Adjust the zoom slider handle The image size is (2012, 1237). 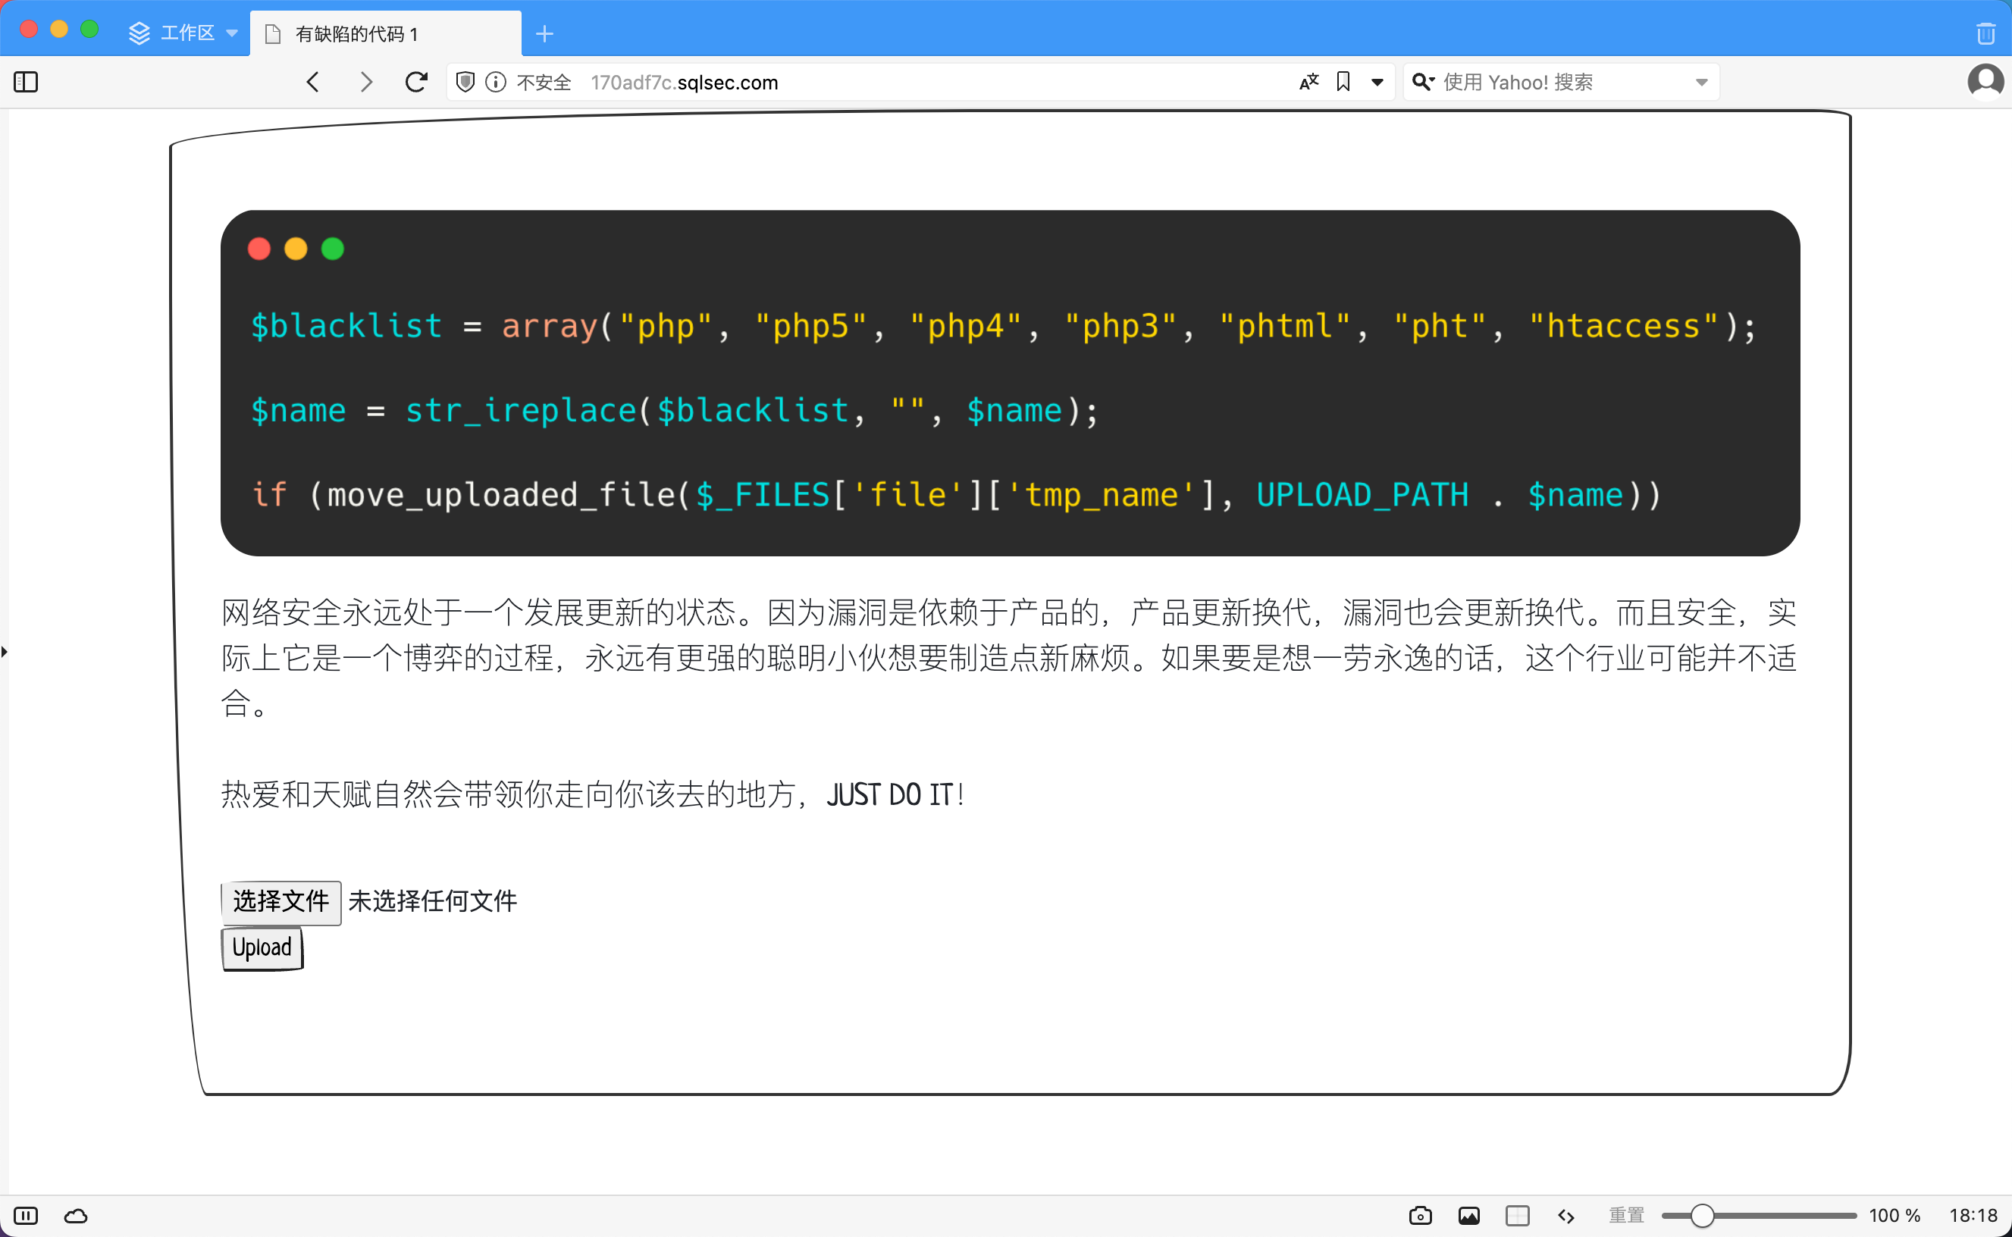pos(1702,1215)
